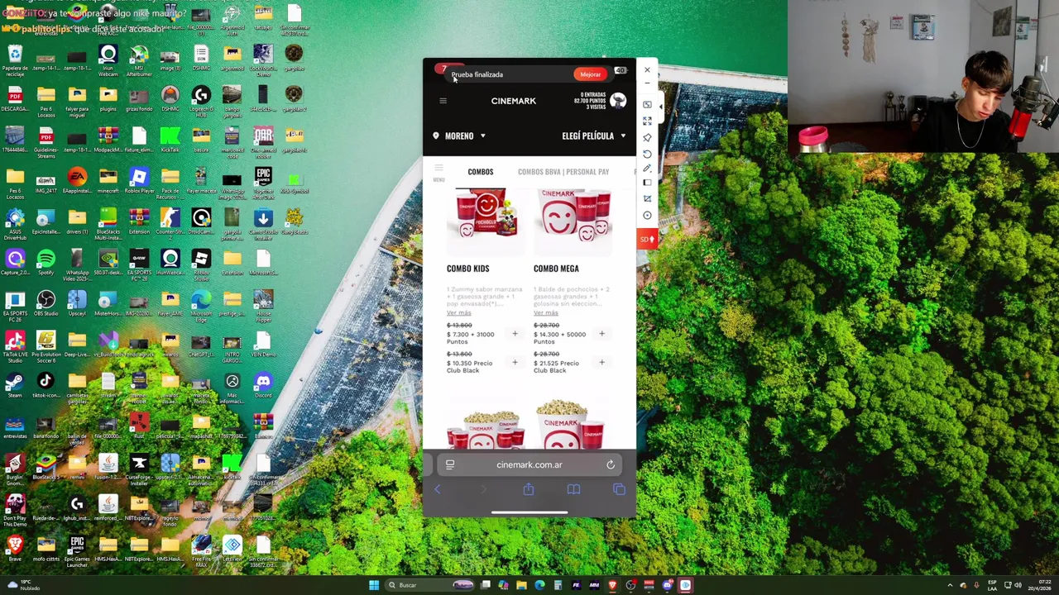This screenshot has width=1059, height=595.
Task: Open Ver más link under COMBO MEGA
Action: click(x=545, y=312)
